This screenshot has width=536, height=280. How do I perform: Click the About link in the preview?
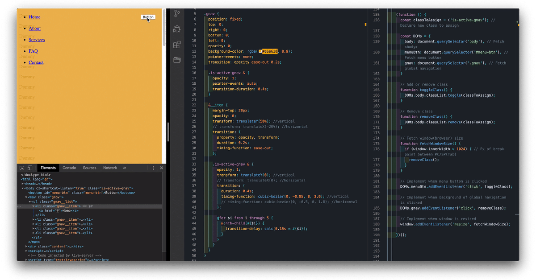click(34, 29)
